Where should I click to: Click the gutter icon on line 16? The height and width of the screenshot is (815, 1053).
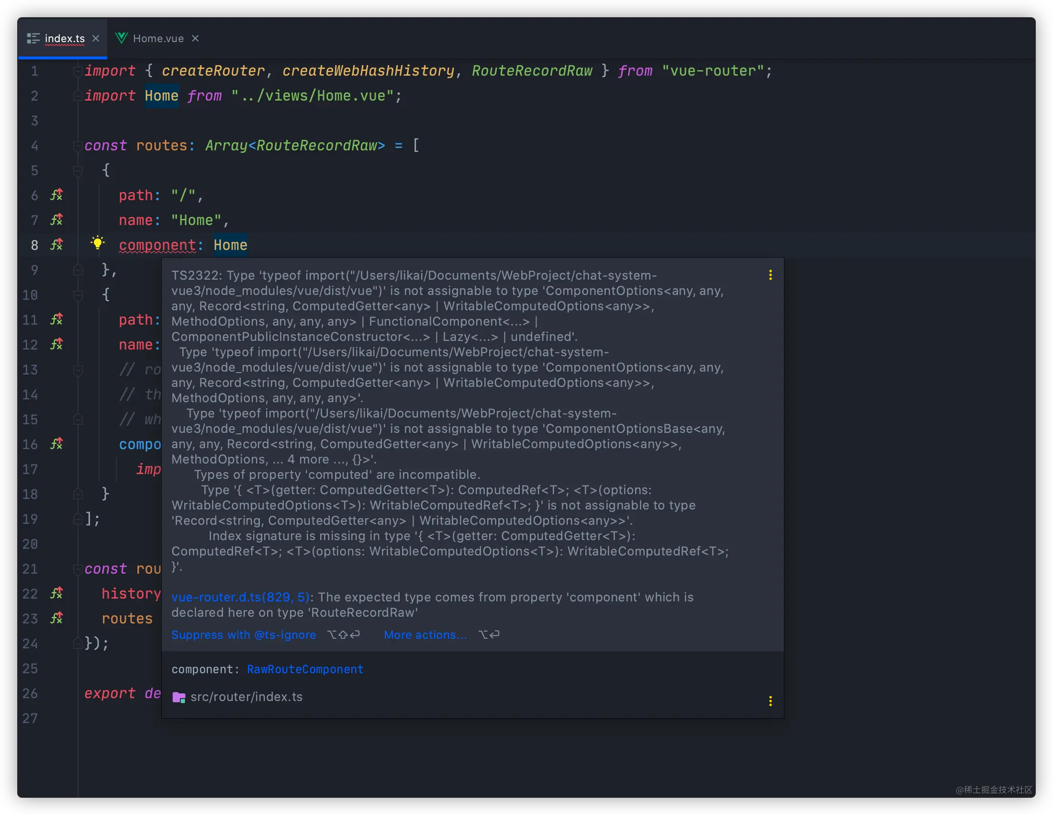point(57,444)
